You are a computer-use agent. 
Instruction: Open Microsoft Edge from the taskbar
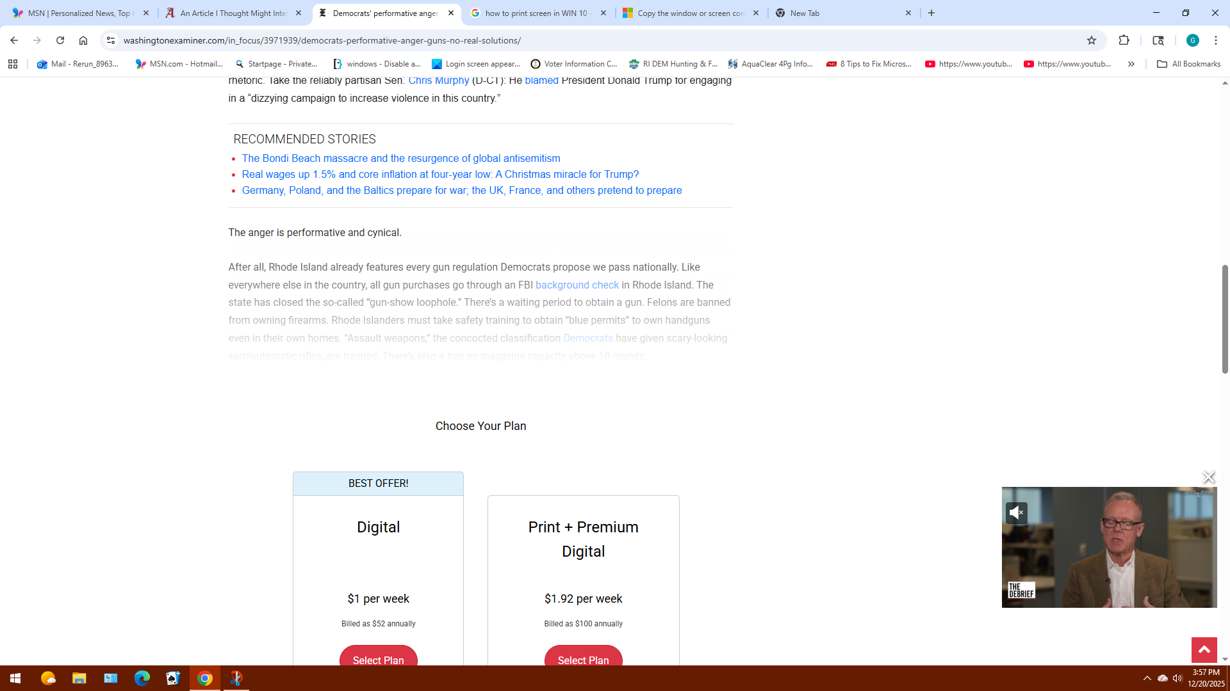click(142, 678)
